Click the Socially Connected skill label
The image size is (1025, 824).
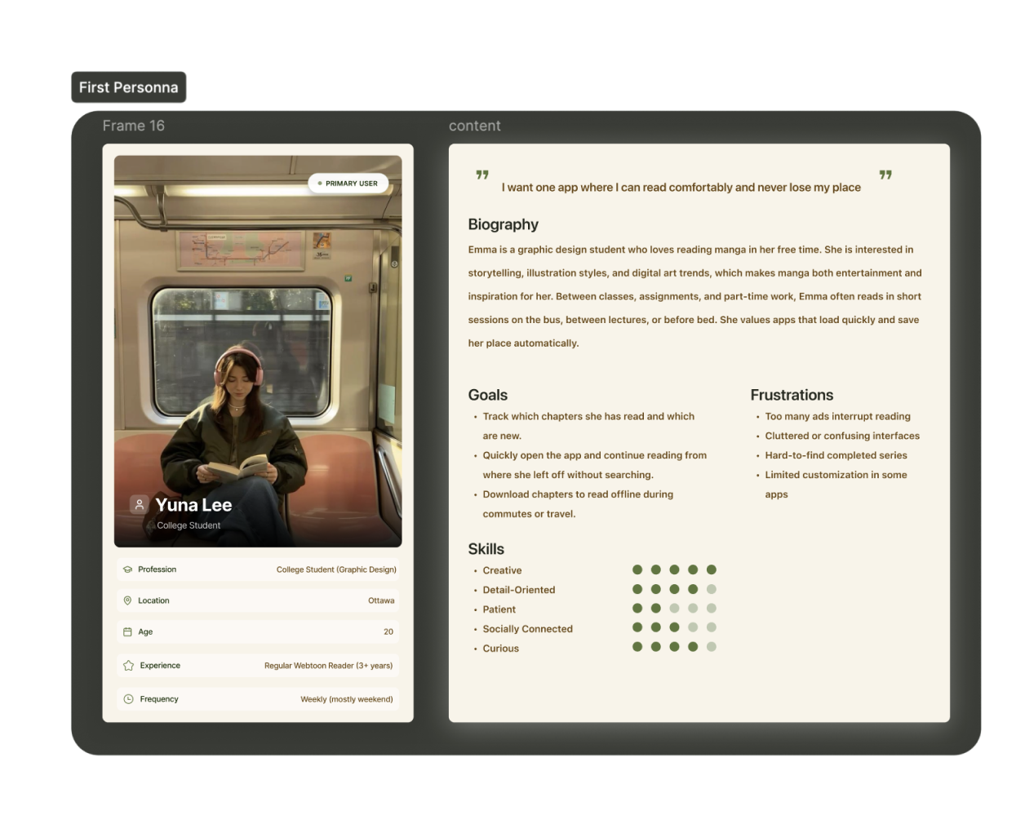527,629
